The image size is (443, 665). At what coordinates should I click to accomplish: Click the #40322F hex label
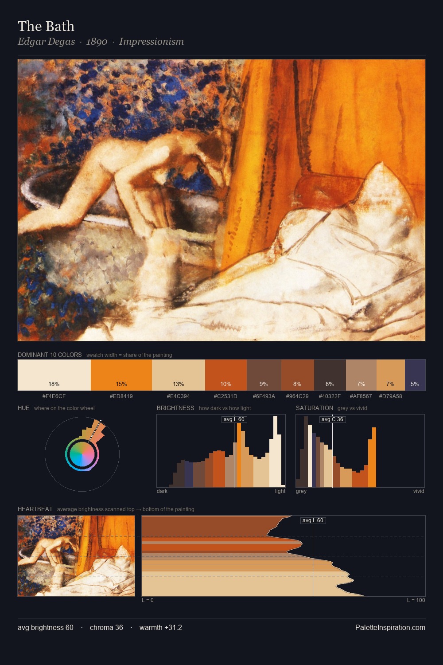(x=330, y=396)
